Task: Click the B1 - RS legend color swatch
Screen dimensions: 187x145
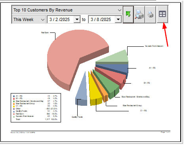Action: coord(14,99)
